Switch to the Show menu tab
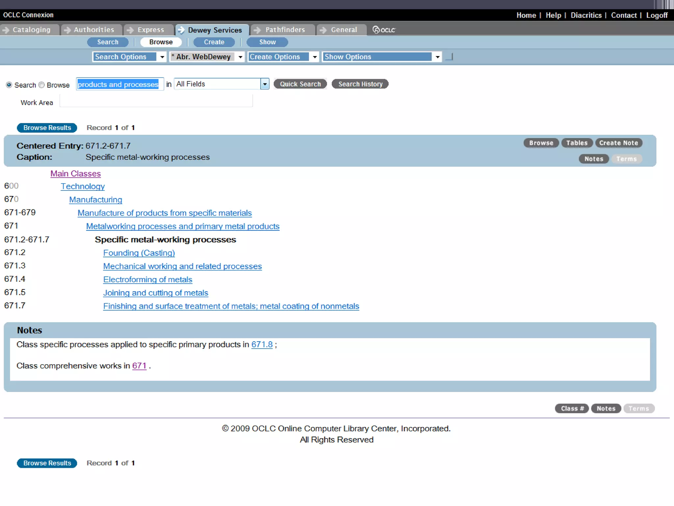This screenshot has height=506, width=674. click(267, 42)
